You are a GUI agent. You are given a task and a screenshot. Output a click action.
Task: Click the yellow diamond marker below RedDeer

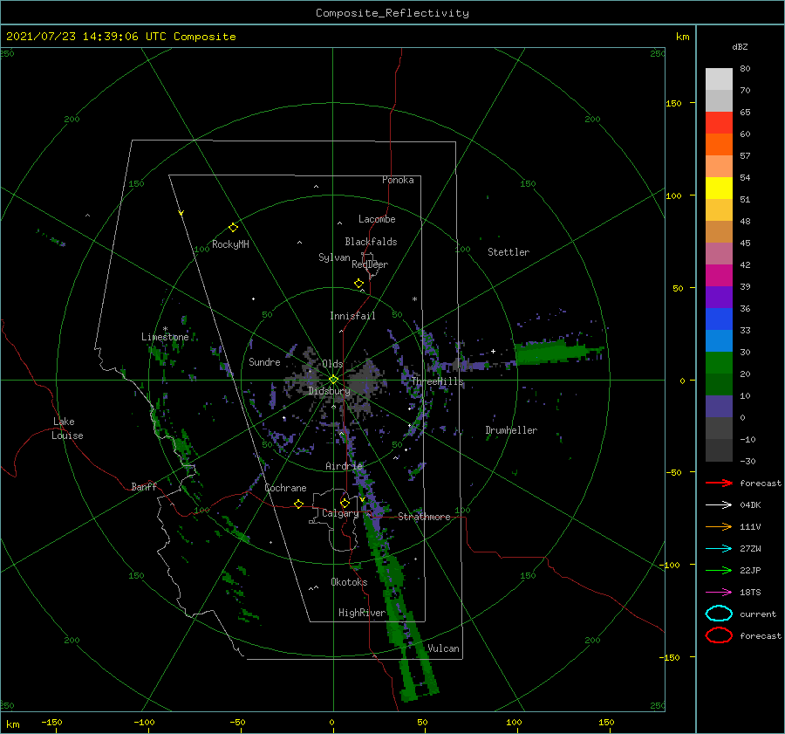coord(358,284)
